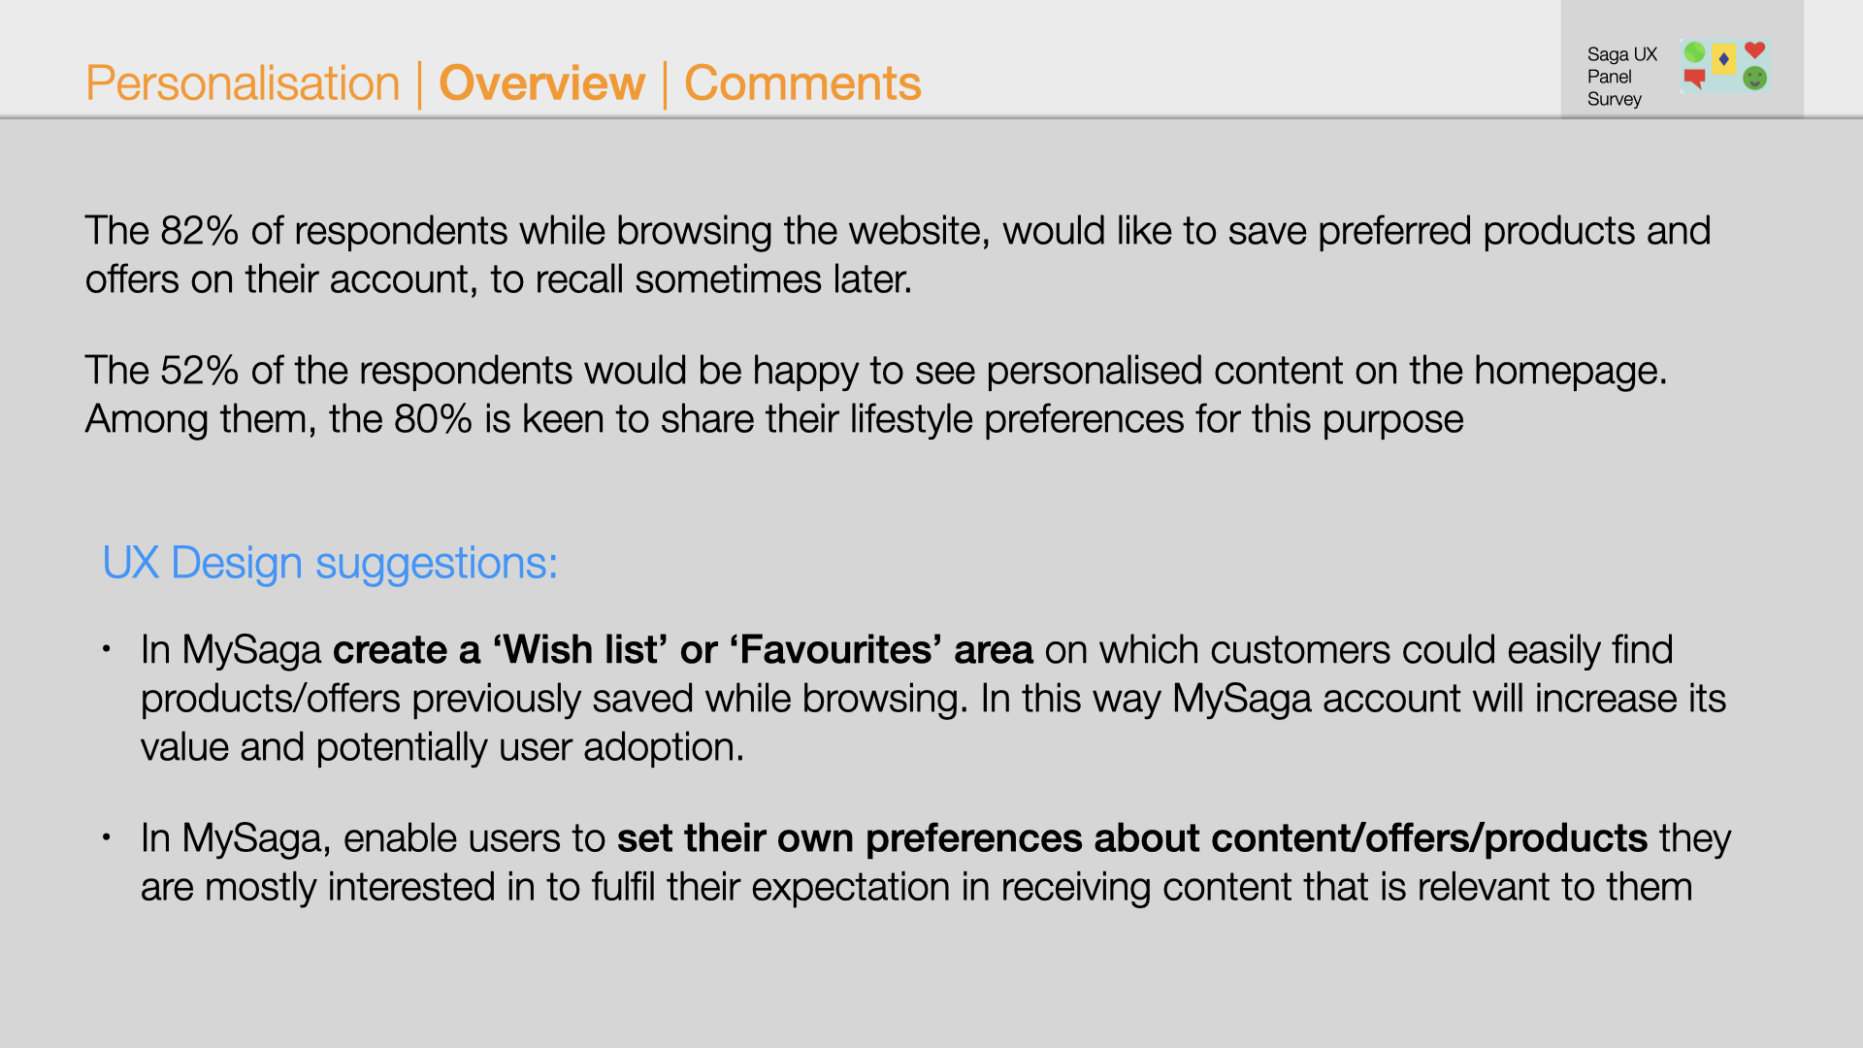Click the red speech bubble icon
This screenshot has width=1863, height=1048.
1694,79
